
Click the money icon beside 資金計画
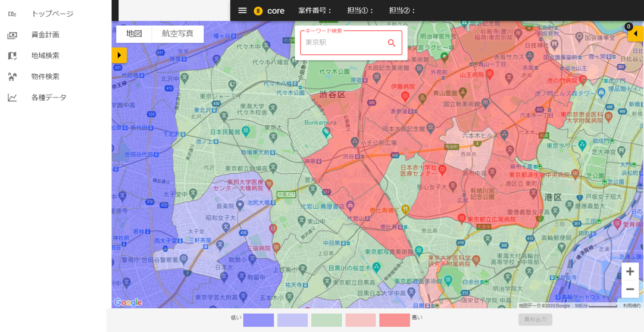12,35
